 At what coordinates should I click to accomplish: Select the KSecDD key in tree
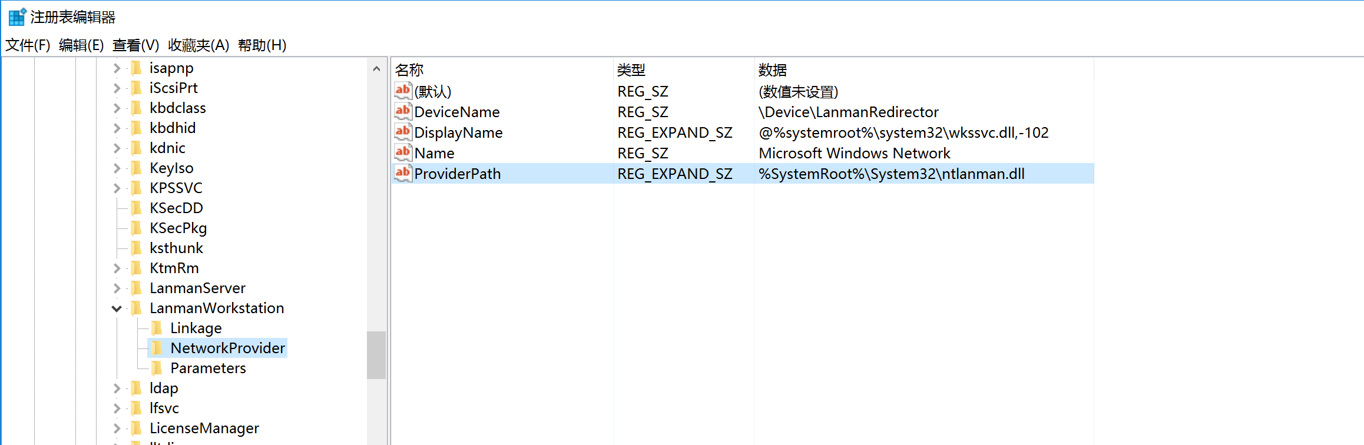[176, 208]
